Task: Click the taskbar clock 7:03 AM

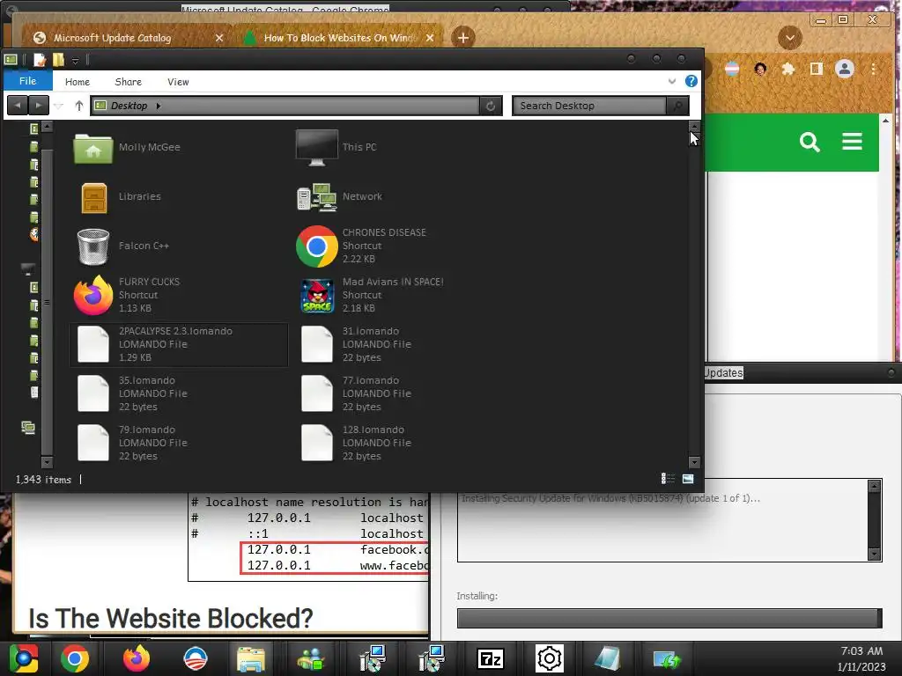Action: point(861,650)
